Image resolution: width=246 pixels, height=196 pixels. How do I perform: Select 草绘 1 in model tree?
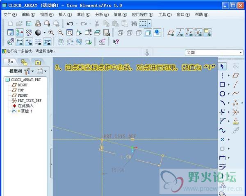[x=25, y=111]
